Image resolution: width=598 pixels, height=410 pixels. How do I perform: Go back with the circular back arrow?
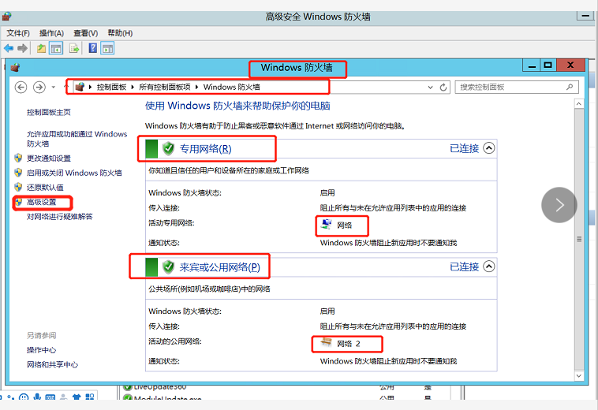(21, 88)
